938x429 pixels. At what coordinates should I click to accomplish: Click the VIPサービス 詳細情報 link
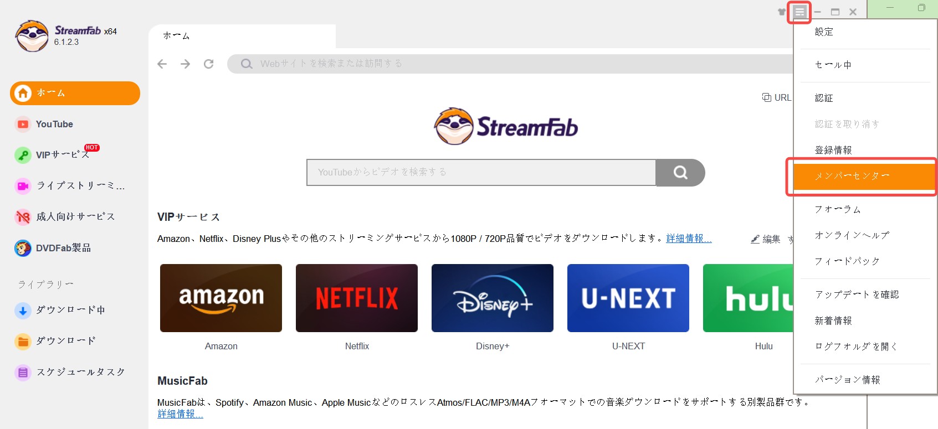[689, 239]
